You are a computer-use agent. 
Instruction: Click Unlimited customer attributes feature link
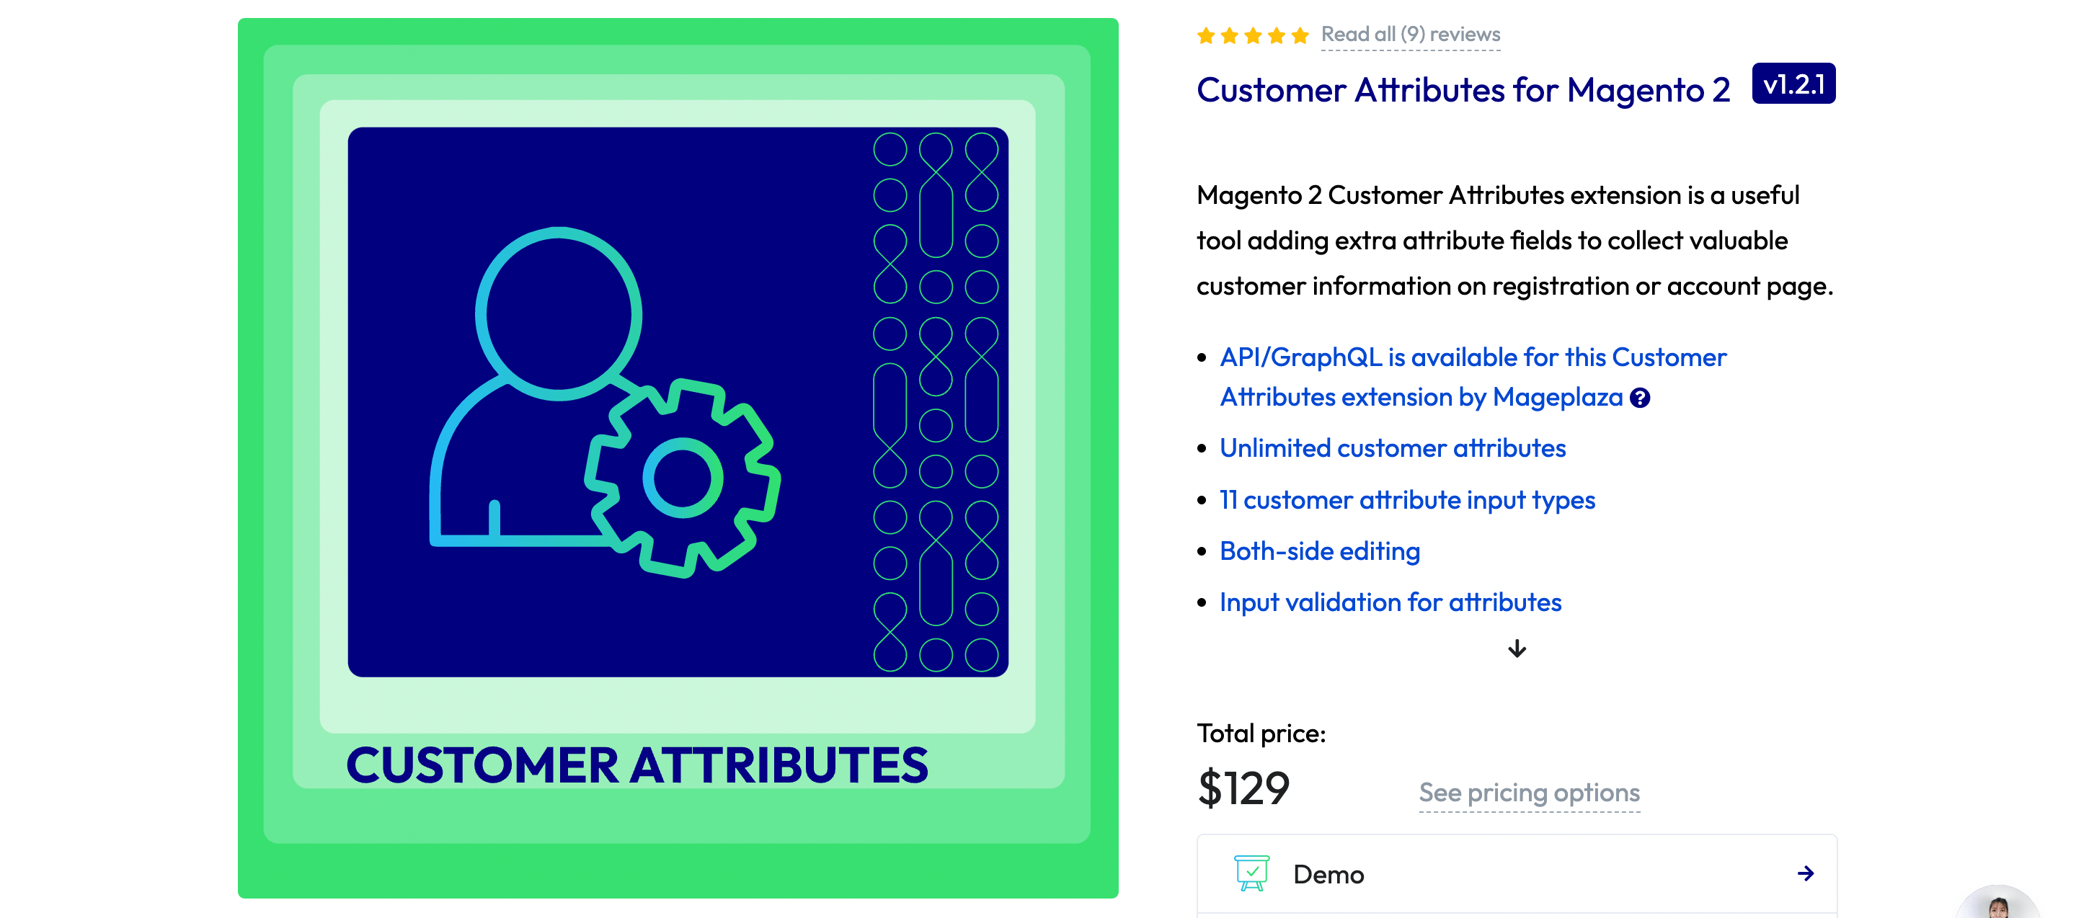1393,447
